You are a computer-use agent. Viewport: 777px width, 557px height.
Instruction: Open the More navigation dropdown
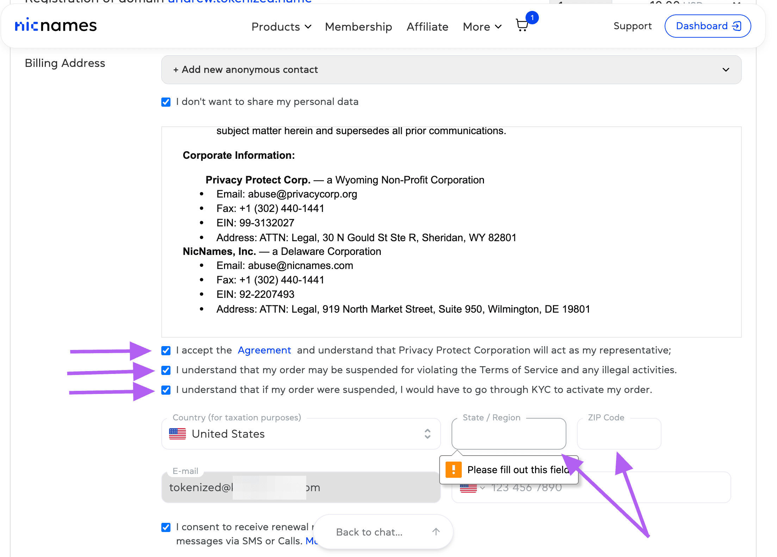click(482, 27)
